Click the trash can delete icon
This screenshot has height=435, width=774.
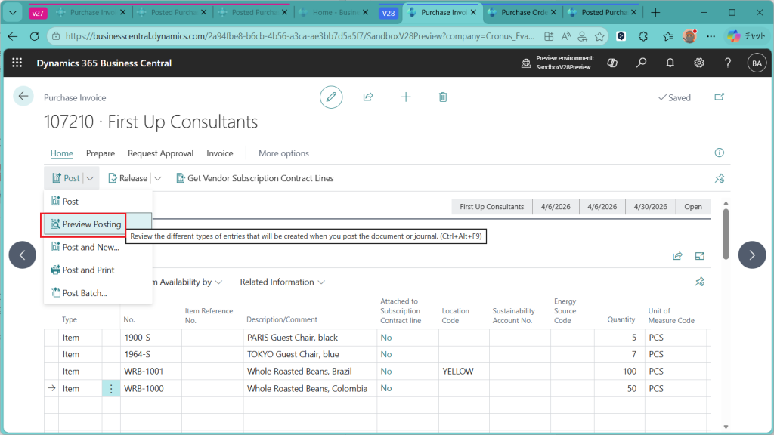click(443, 97)
